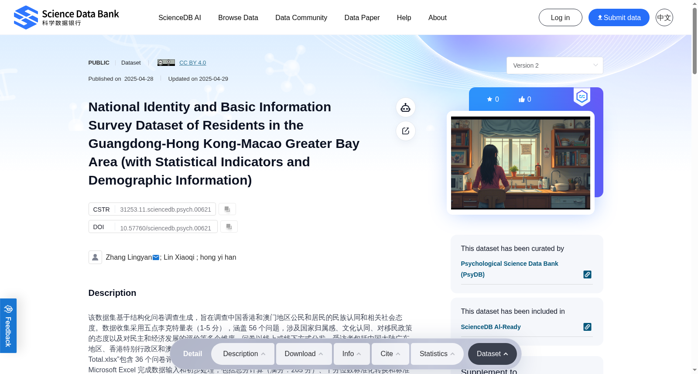Expand the Description section menu
698x374 pixels.
[x=243, y=354]
